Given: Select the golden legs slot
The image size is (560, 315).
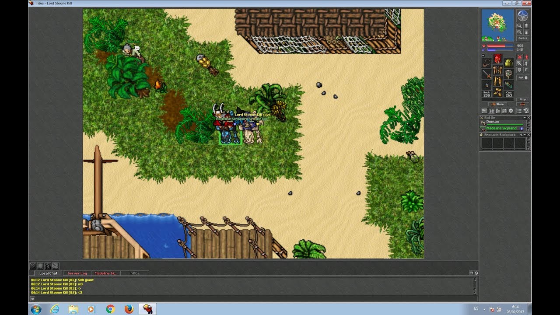Looking at the screenshot, I should point(497,81).
